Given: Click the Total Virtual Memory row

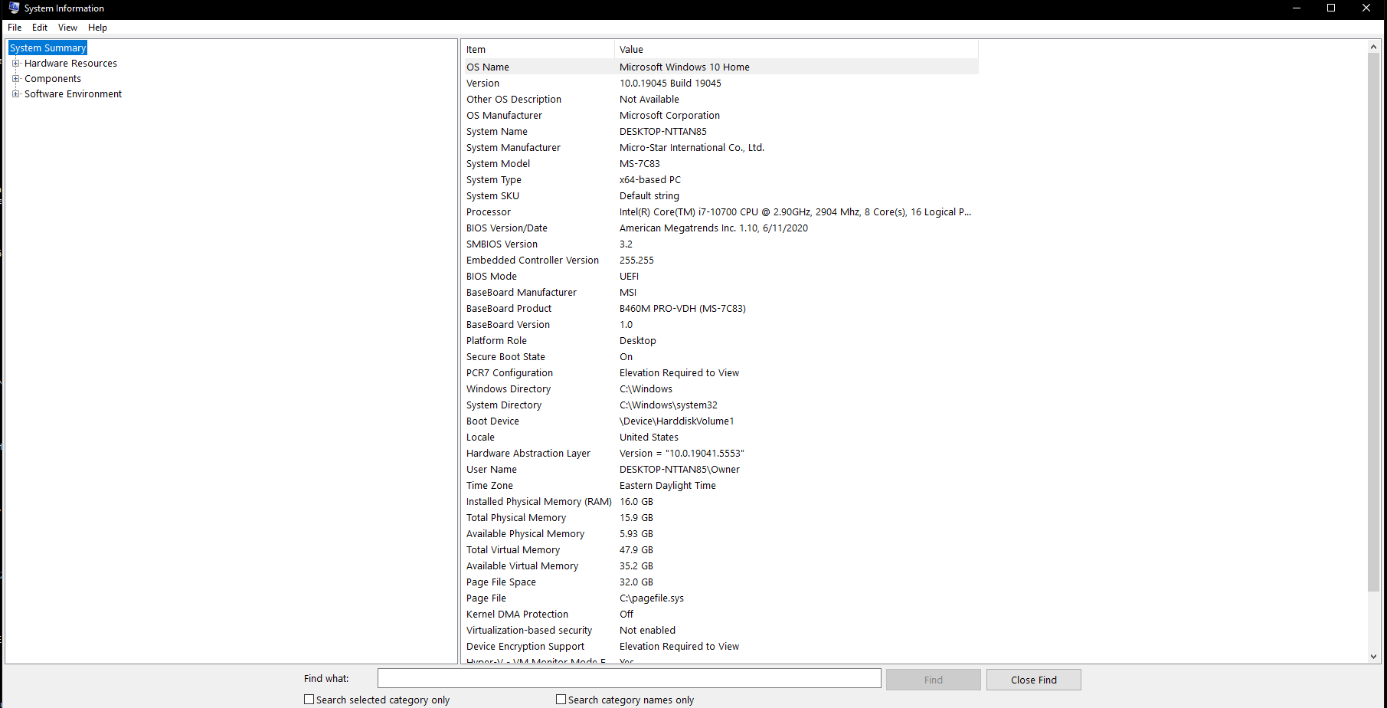Looking at the screenshot, I should pyautogui.click(x=721, y=549).
